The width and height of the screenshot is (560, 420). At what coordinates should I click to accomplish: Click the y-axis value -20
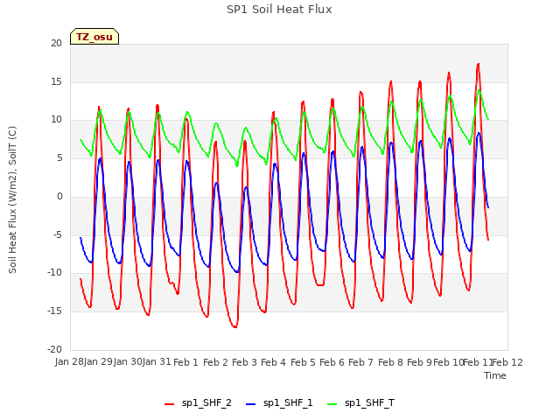(54, 350)
